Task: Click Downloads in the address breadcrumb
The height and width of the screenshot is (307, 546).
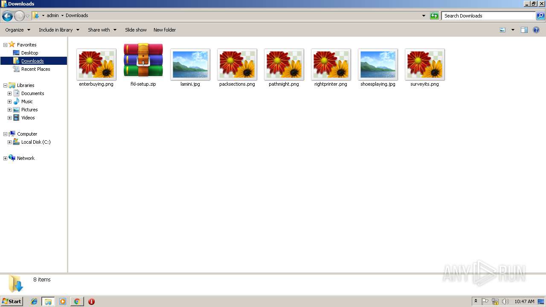Action: [x=77, y=15]
